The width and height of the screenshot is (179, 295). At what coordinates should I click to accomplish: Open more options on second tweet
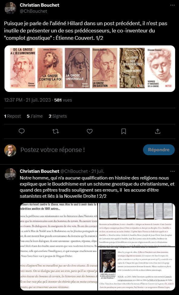(172, 171)
